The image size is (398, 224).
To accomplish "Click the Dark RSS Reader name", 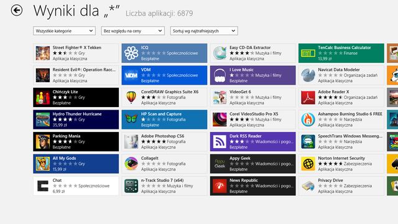I will coord(246,136).
